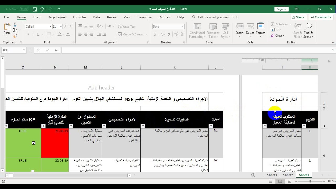
Task: Switch to Page Layout tab
Action: click(x=57, y=17)
